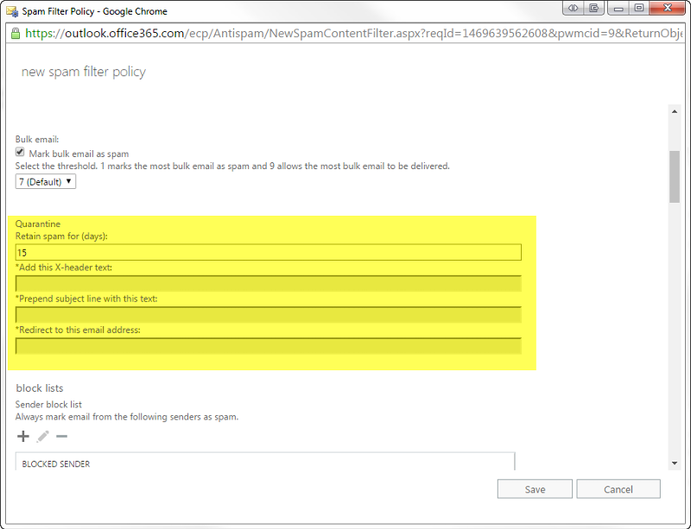This screenshot has height=529, width=691.
Task: Click the URL in the address bar
Action: pyautogui.click(x=353, y=34)
